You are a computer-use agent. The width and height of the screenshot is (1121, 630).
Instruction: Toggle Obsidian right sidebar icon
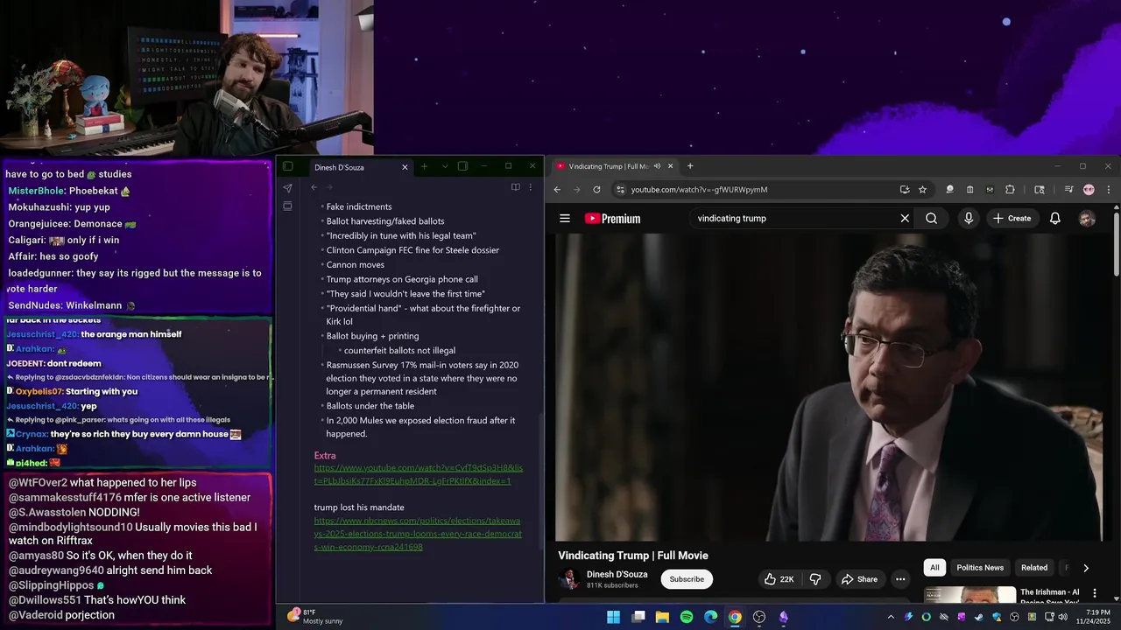[x=462, y=166]
